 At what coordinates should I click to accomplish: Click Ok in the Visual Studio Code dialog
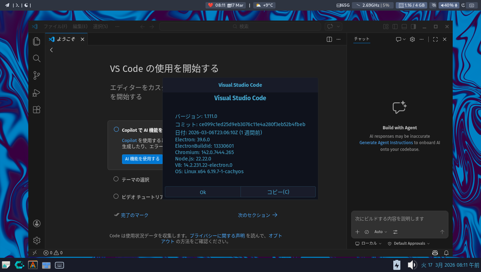point(203,192)
